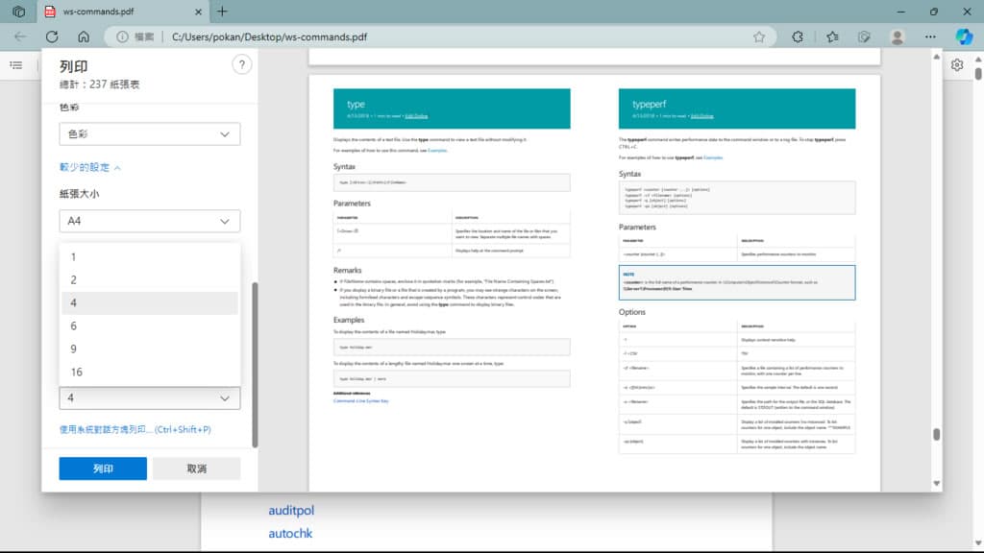Go to the browser home page icon
This screenshot has height=553, width=984.
(x=84, y=36)
